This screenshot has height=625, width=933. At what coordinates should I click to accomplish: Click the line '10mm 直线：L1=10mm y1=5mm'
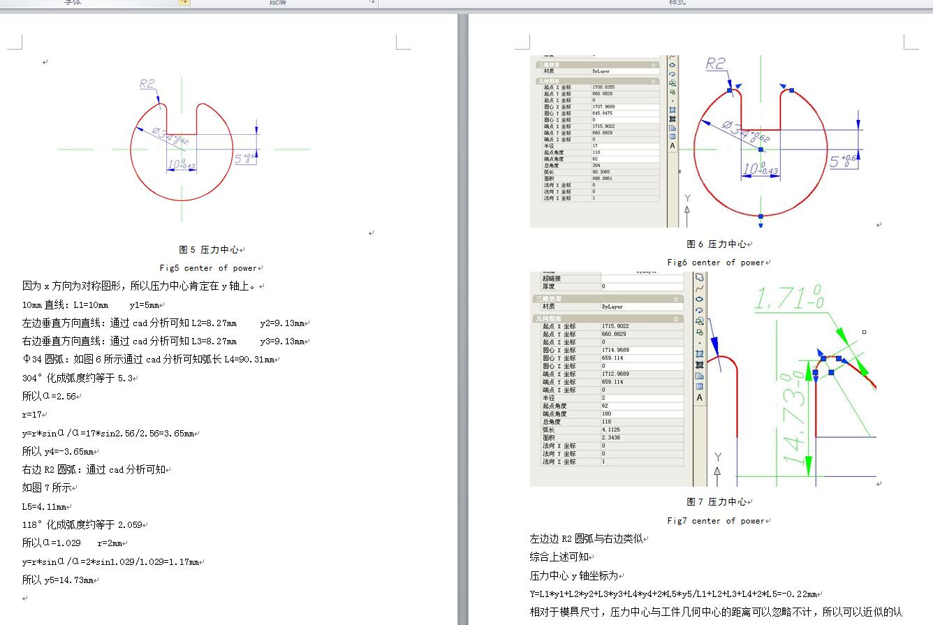coord(91,304)
